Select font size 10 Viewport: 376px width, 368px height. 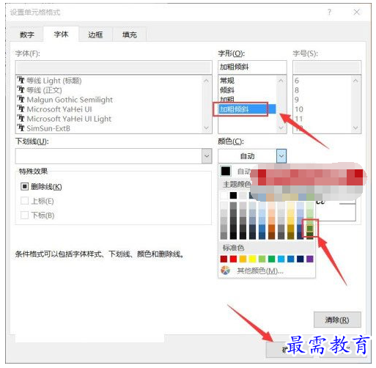point(299,109)
